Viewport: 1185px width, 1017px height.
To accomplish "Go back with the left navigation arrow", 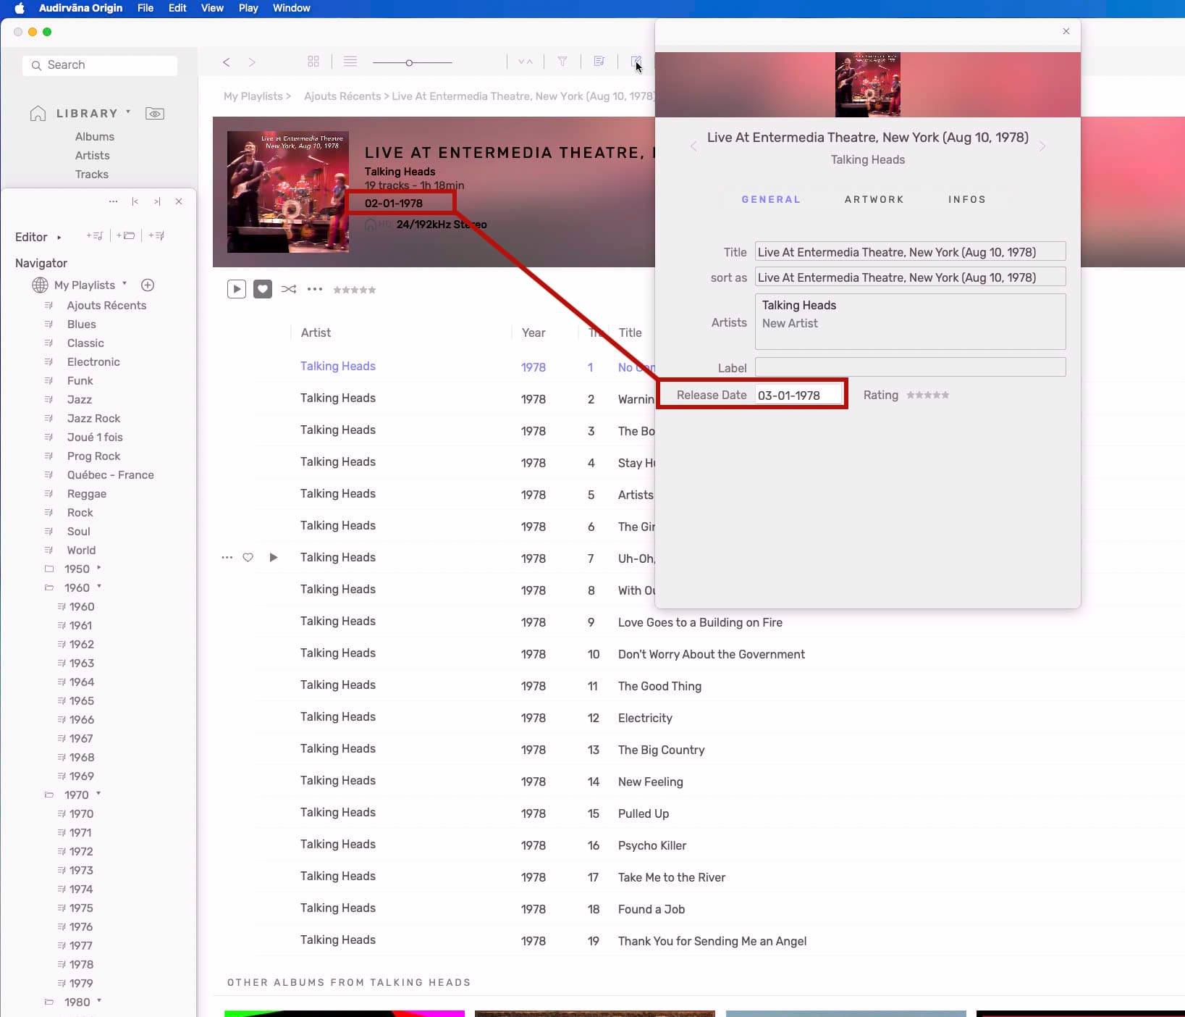I will pyautogui.click(x=227, y=62).
